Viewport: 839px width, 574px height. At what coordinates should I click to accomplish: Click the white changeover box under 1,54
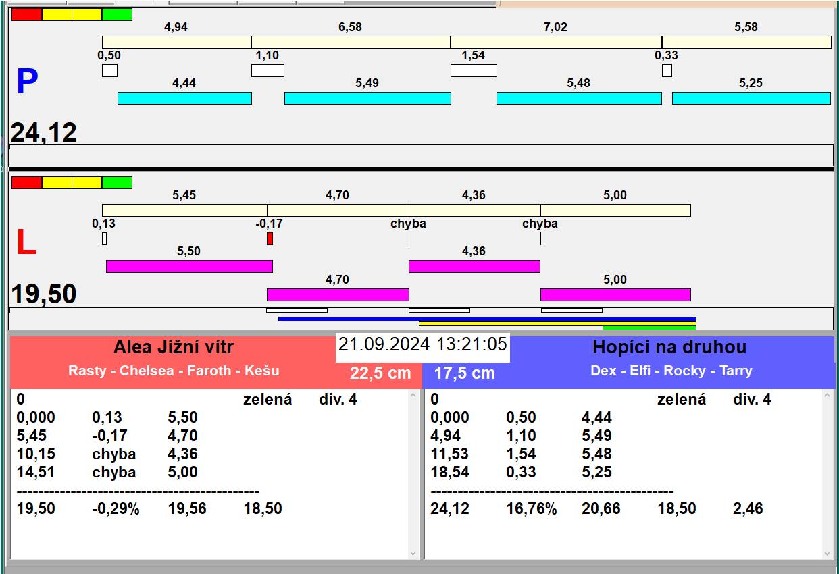[x=474, y=70]
